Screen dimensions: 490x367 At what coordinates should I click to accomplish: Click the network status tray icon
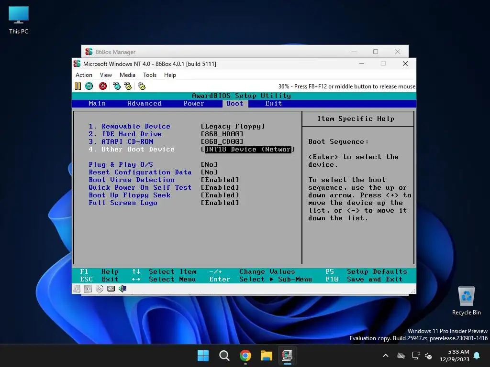pos(416,356)
